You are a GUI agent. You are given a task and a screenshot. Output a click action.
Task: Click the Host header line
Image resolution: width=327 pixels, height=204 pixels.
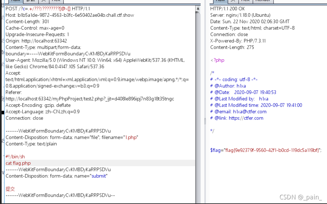[70, 15]
